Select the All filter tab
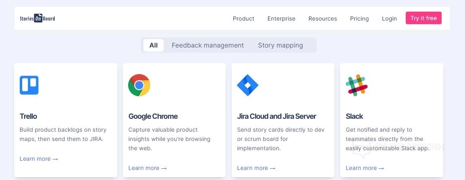This screenshot has width=465, height=180. [154, 46]
